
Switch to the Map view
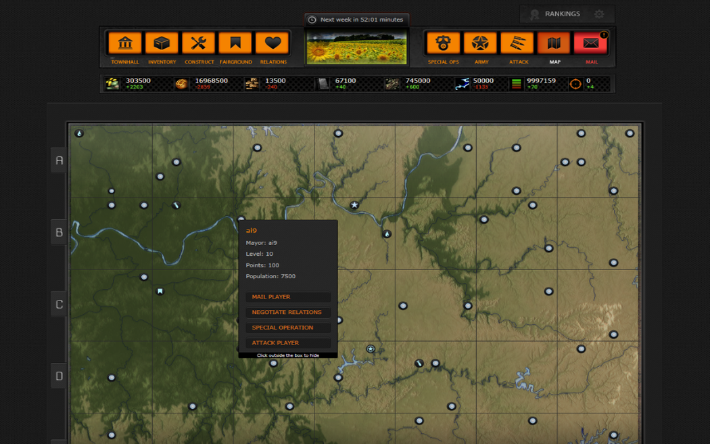[554, 43]
